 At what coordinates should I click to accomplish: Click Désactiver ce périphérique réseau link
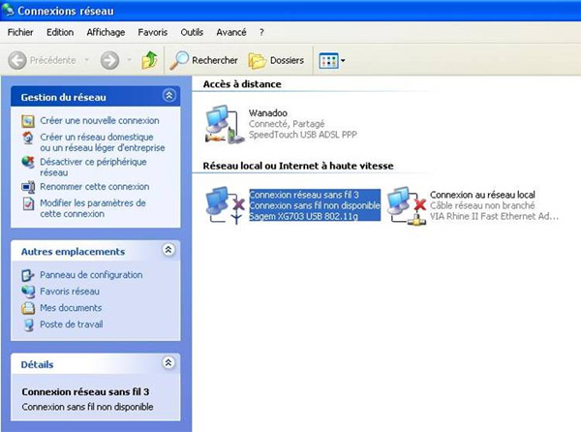[x=93, y=168]
